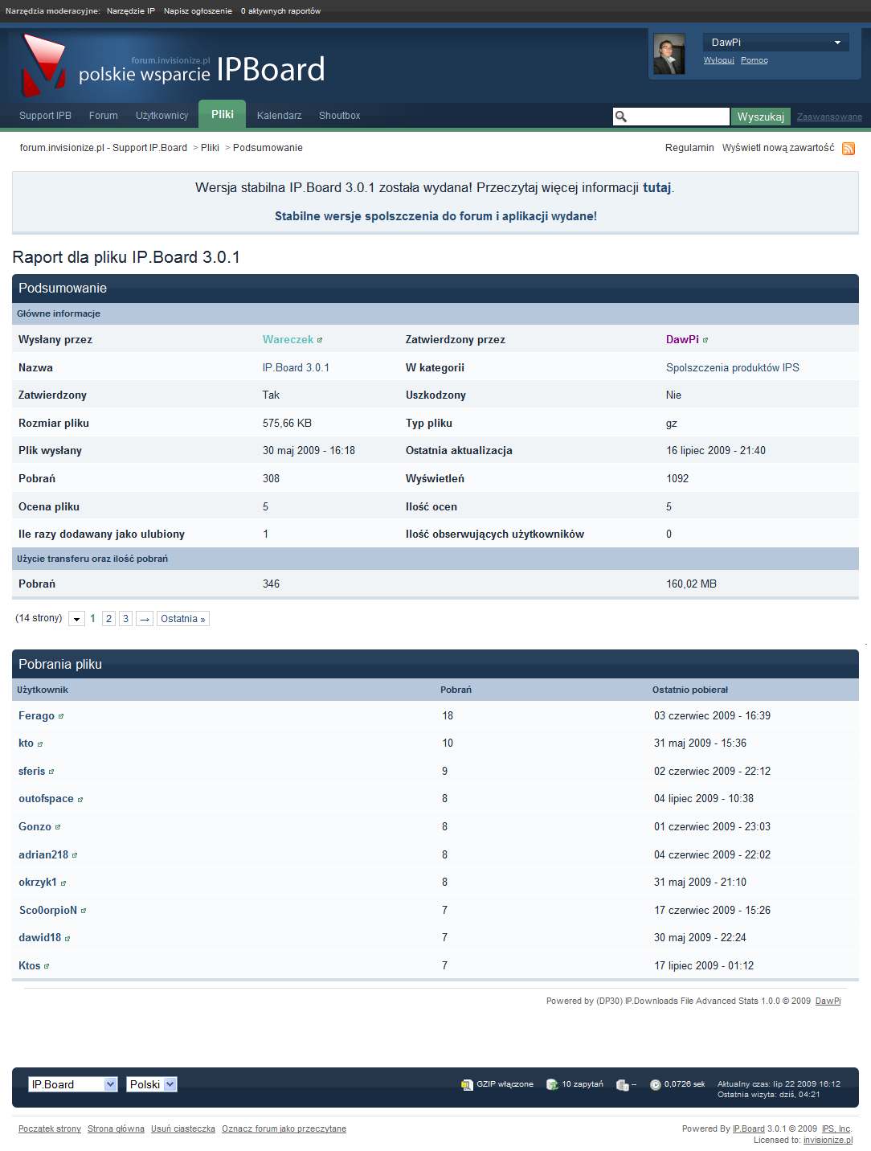Click the RSS feed icon
The image size is (871, 1151).
pyautogui.click(x=848, y=149)
